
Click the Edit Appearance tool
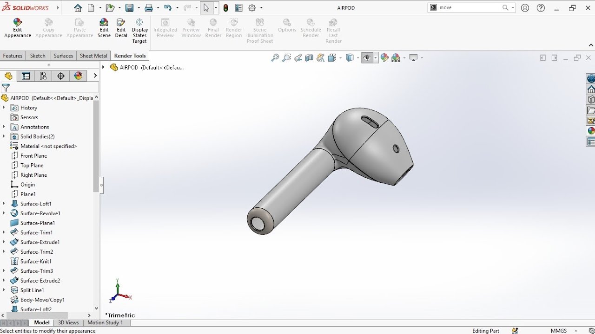[18, 28]
